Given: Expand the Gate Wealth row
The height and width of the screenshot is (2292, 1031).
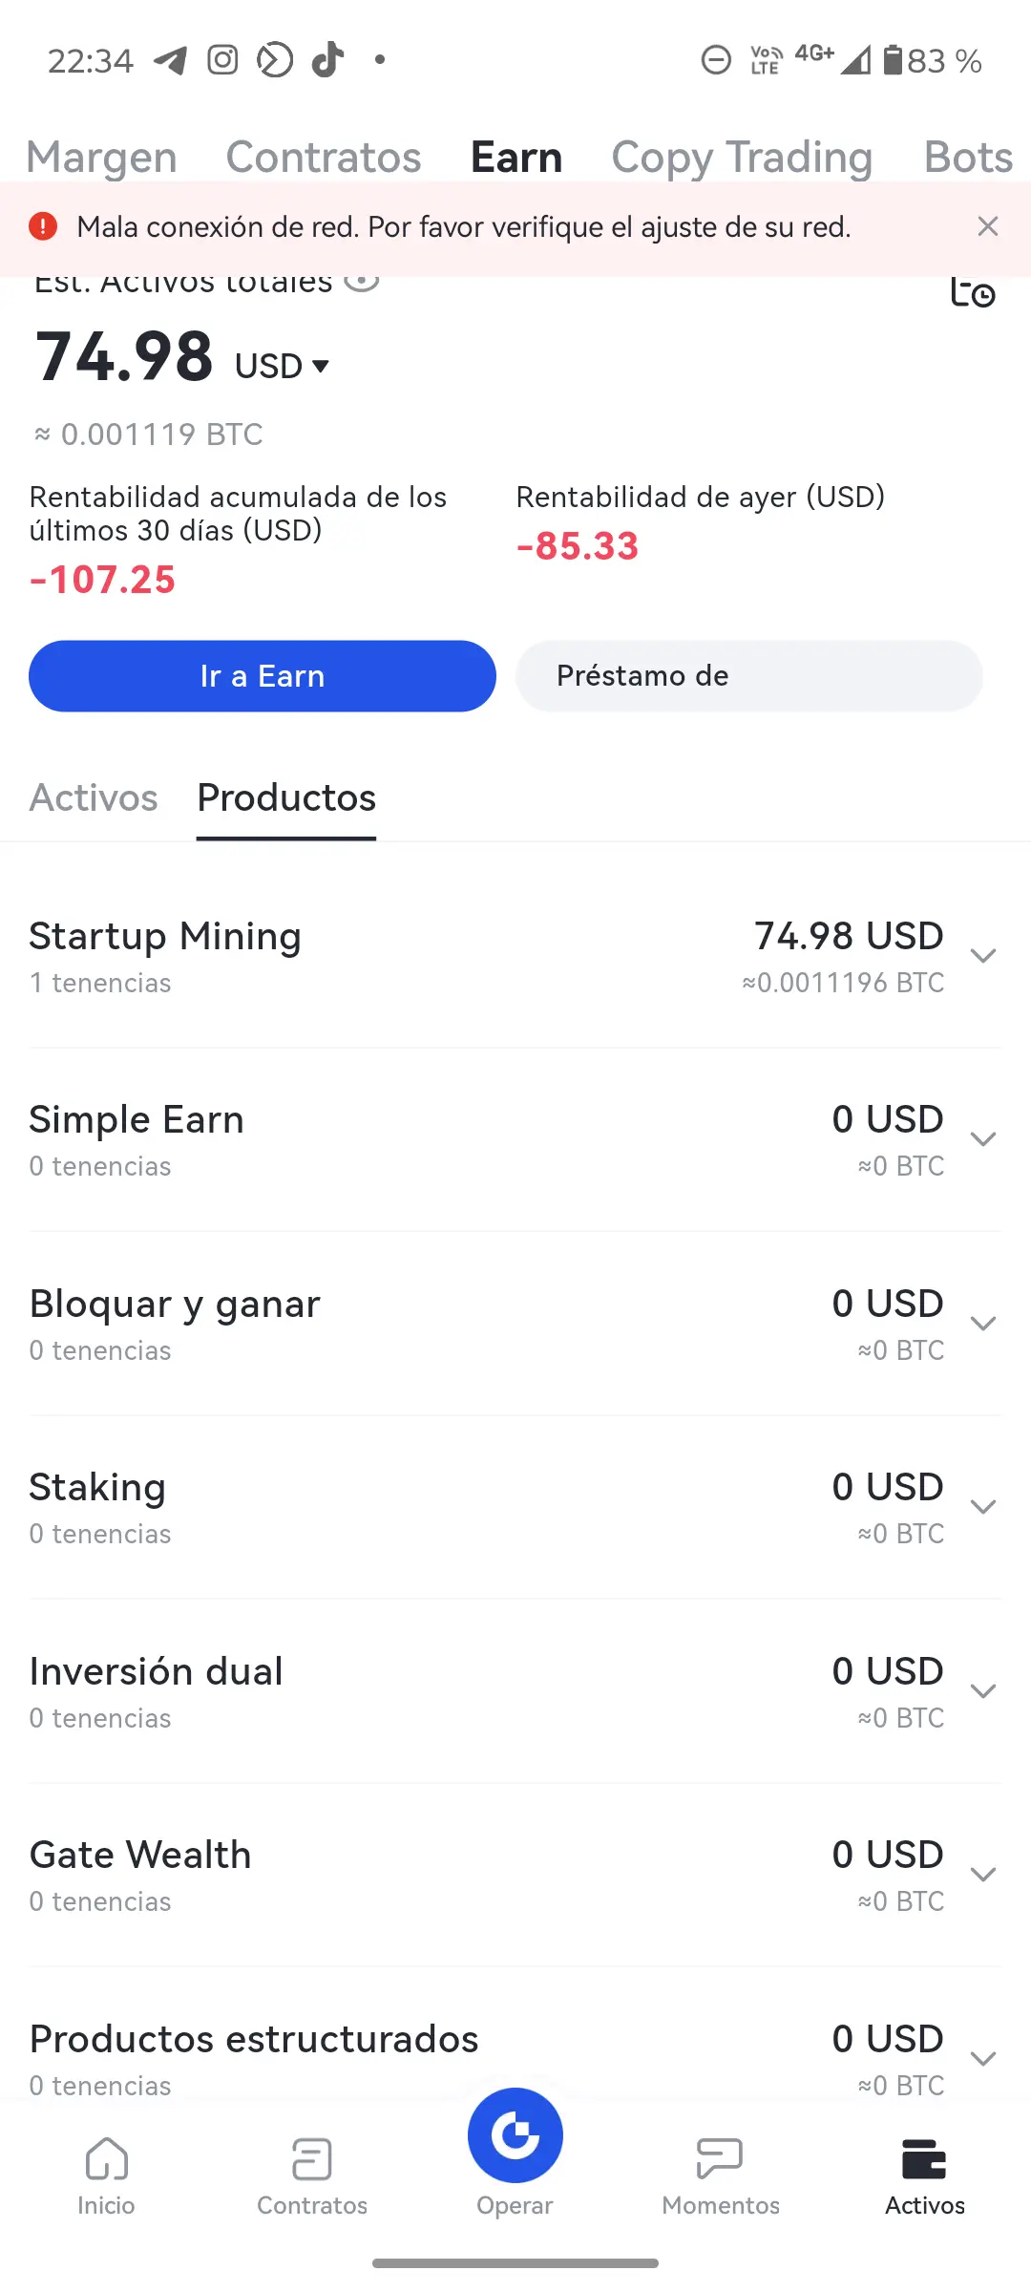Looking at the screenshot, I should 515,1875.
